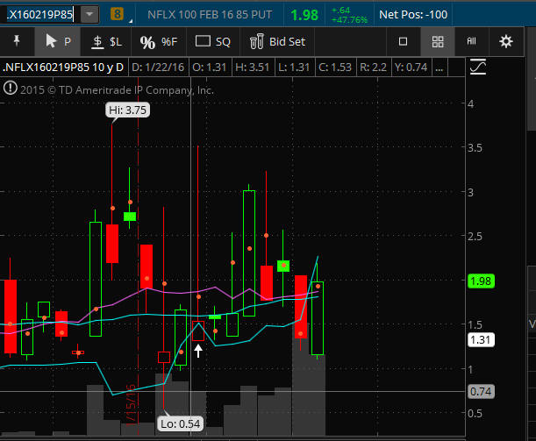This screenshot has height=441, width=536.
Task: Click the gray 0.74 price label
Action: (x=481, y=392)
